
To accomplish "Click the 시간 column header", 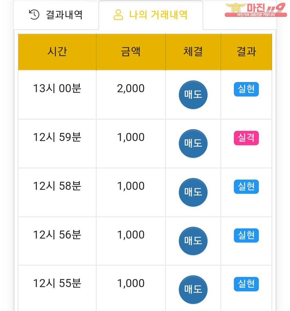I will [57, 51].
